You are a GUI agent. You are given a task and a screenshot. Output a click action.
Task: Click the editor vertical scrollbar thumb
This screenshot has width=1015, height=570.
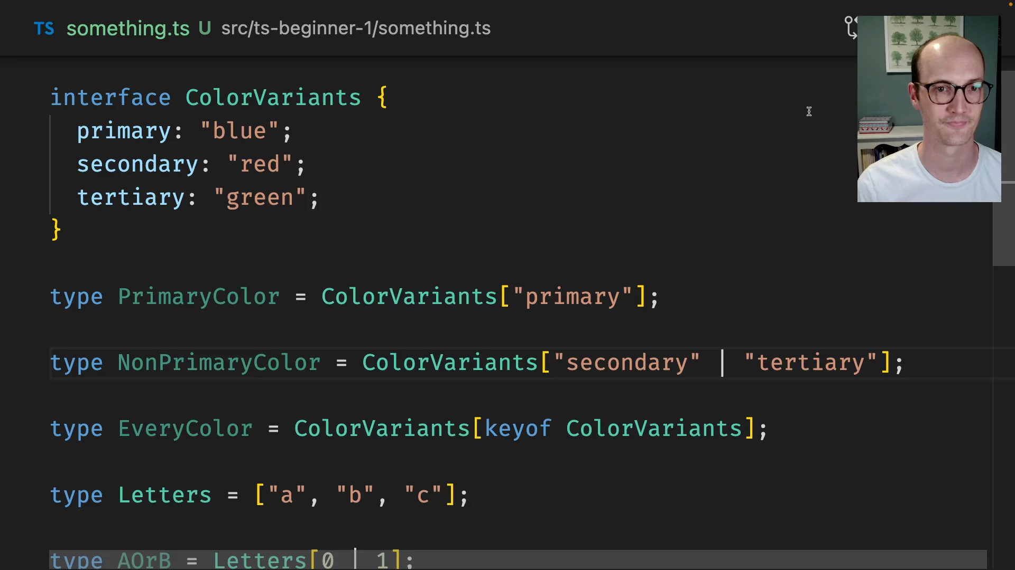(1003, 168)
